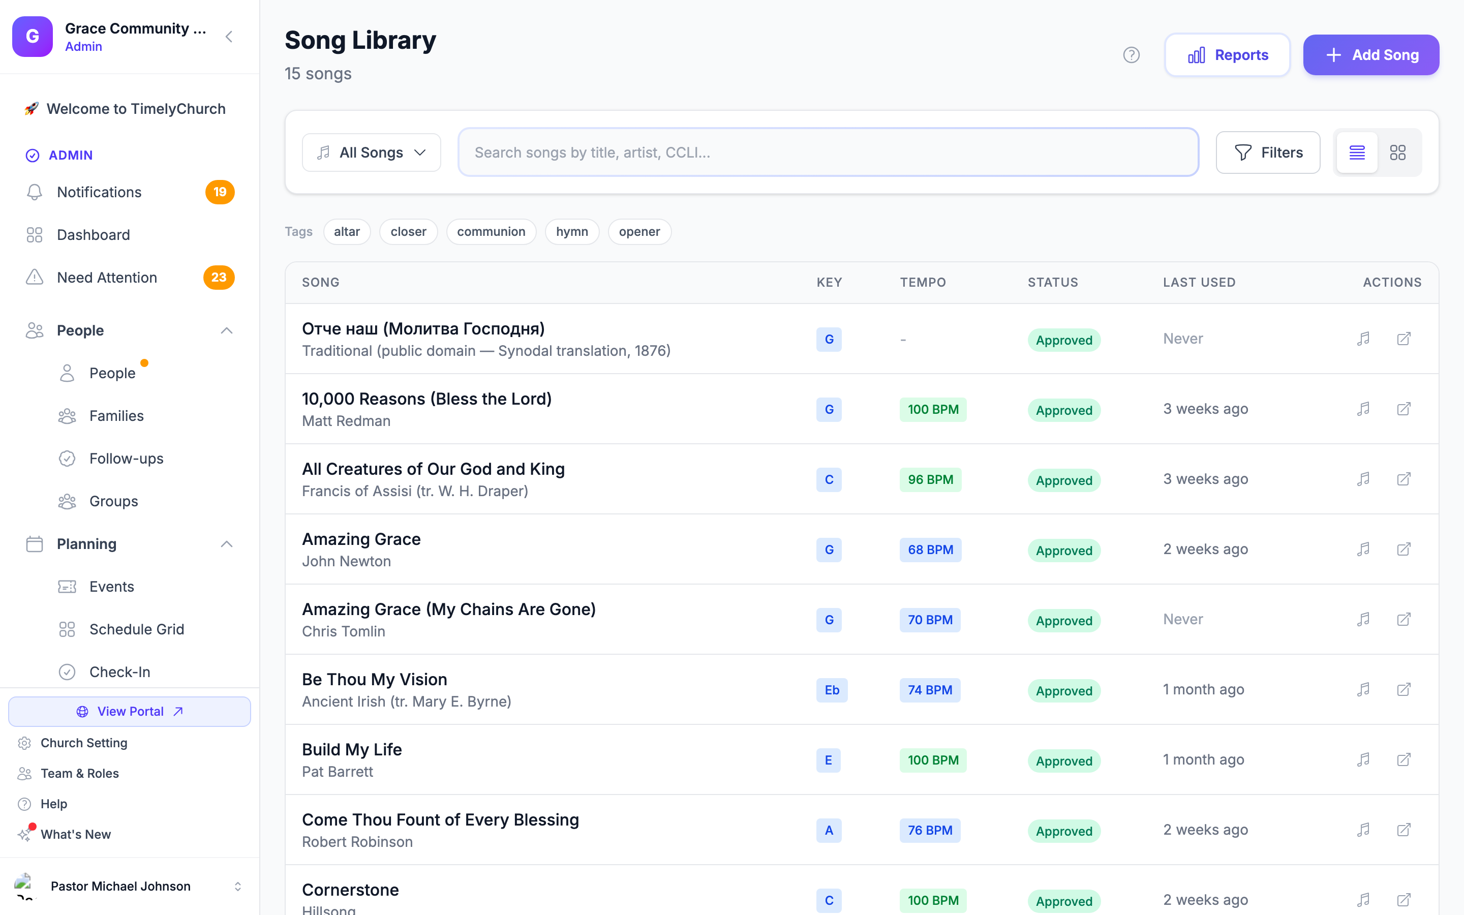Click music note icon for All Creatures row
The height and width of the screenshot is (915, 1464).
(x=1363, y=479)
